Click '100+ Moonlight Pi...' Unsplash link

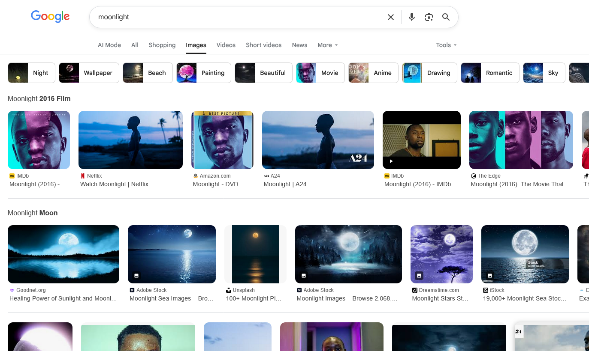(x=254, y=298)
